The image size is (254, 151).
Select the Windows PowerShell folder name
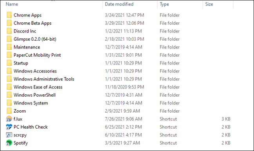34,95
